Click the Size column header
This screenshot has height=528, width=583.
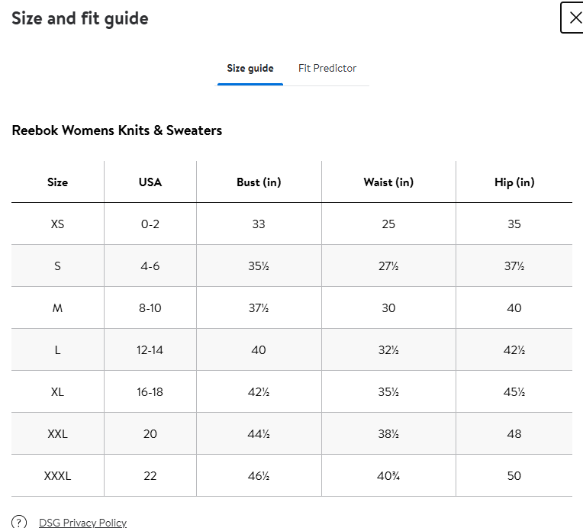click(57, 182)
